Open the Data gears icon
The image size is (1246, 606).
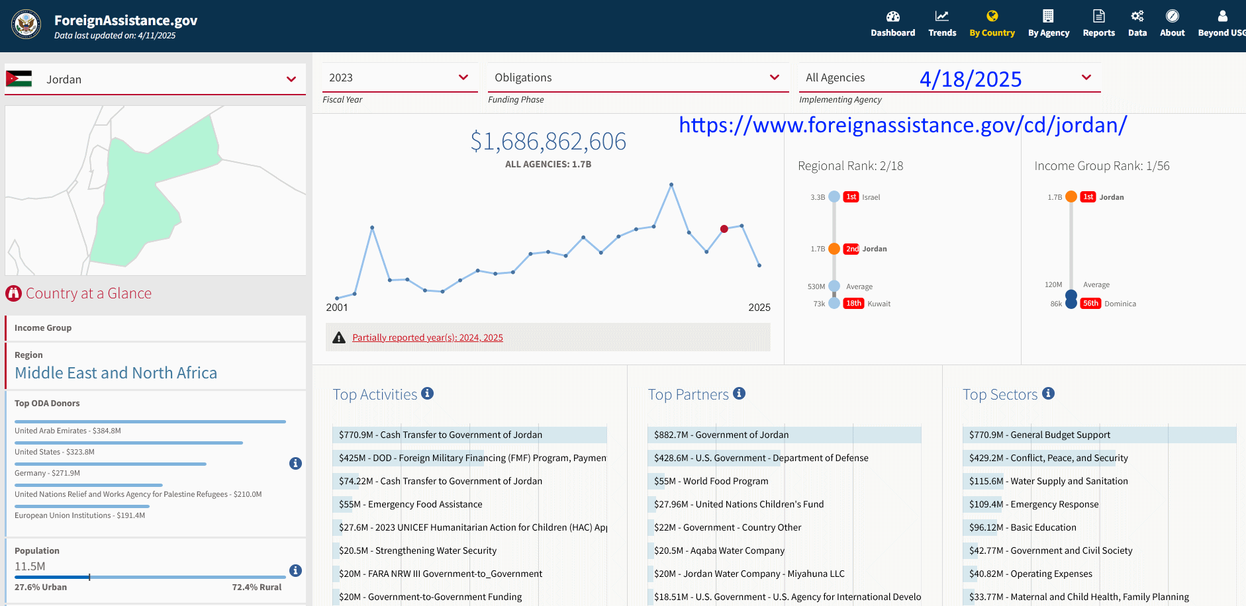[1137, 16]
